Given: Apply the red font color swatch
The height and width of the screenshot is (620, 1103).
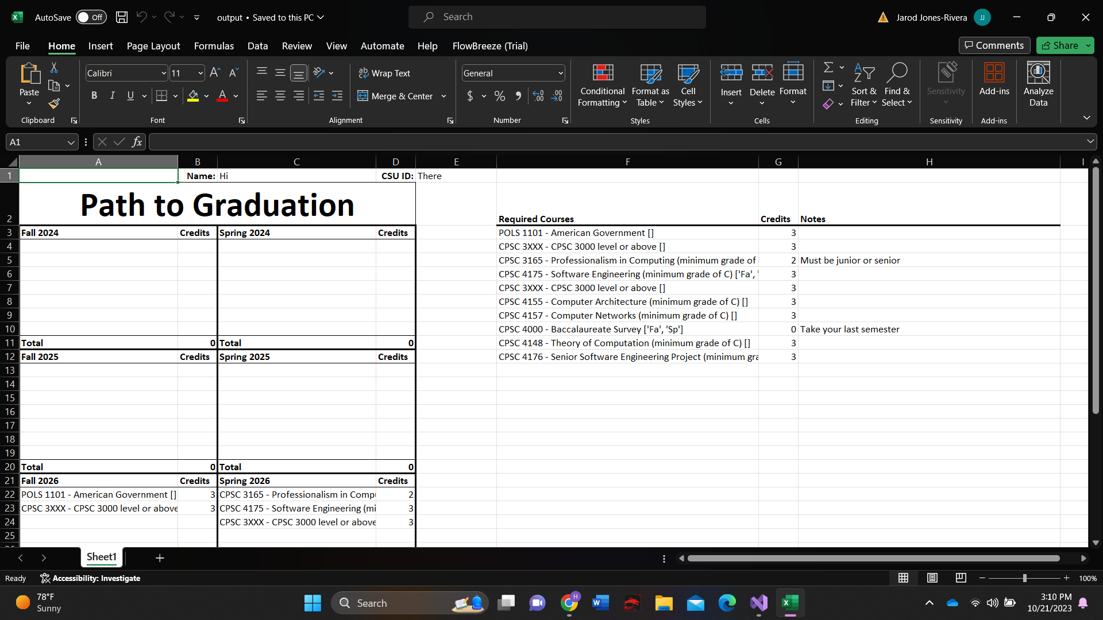Looking at the screenshot, I should [x=222, y=96].
